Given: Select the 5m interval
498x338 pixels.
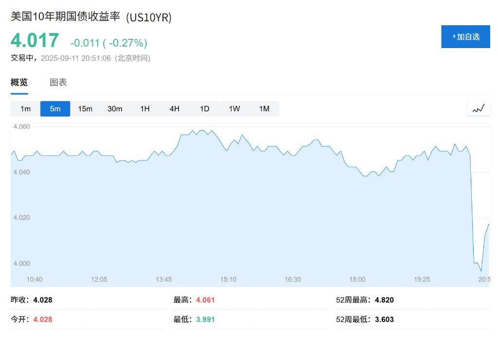Looking at the screenshot, I should (55, 109).
